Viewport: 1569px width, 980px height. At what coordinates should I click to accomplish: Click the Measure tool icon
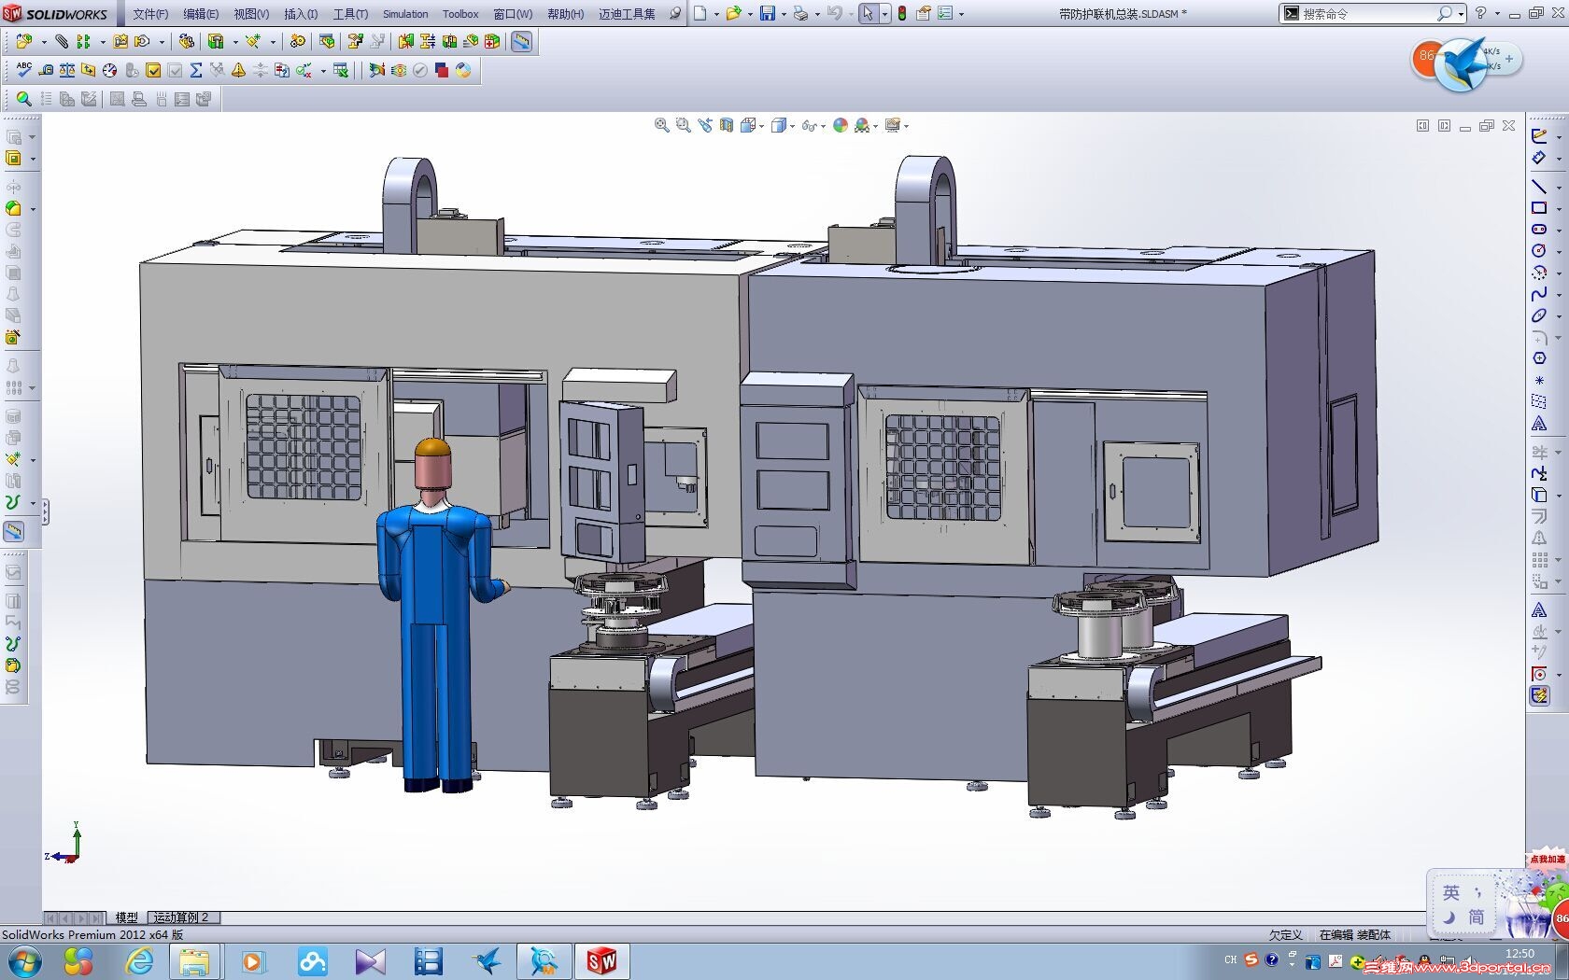click(46, 70)
